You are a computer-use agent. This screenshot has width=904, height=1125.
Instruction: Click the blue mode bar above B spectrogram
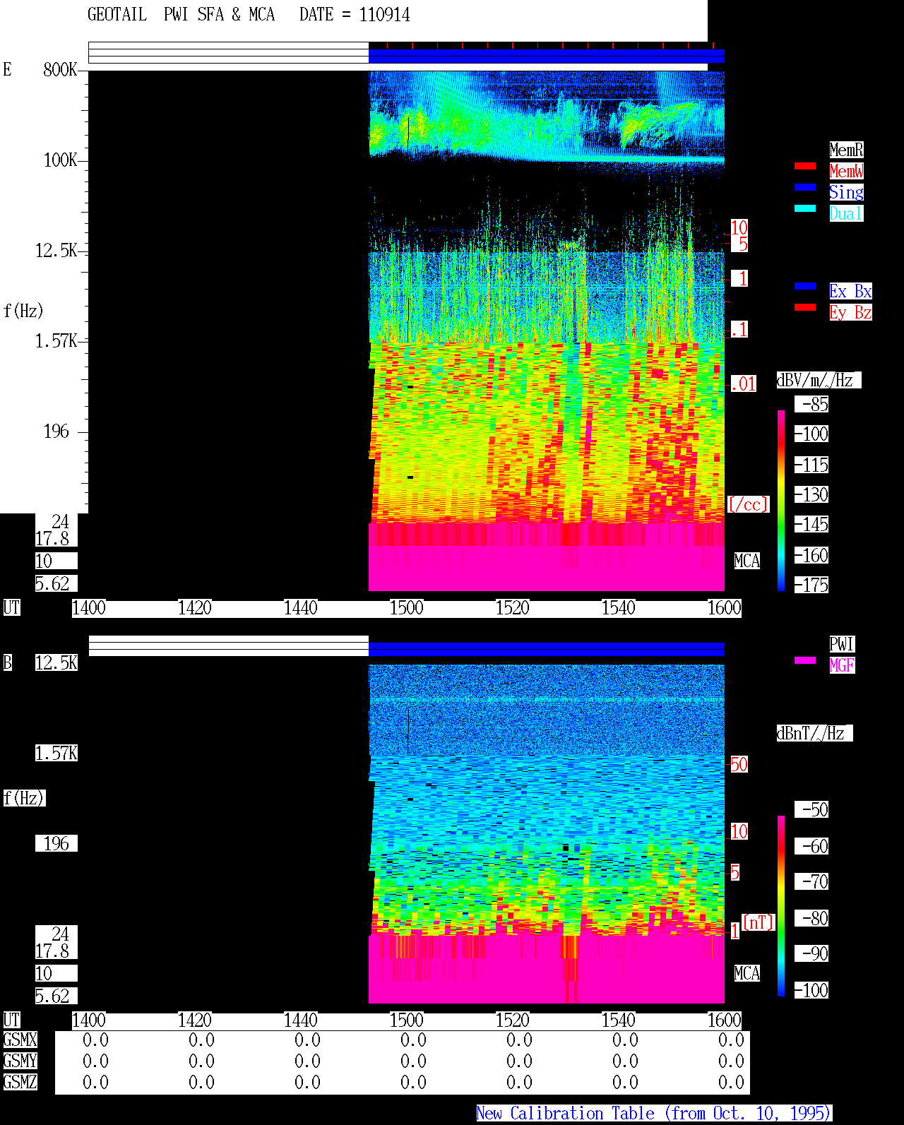[x=547, y=649]
